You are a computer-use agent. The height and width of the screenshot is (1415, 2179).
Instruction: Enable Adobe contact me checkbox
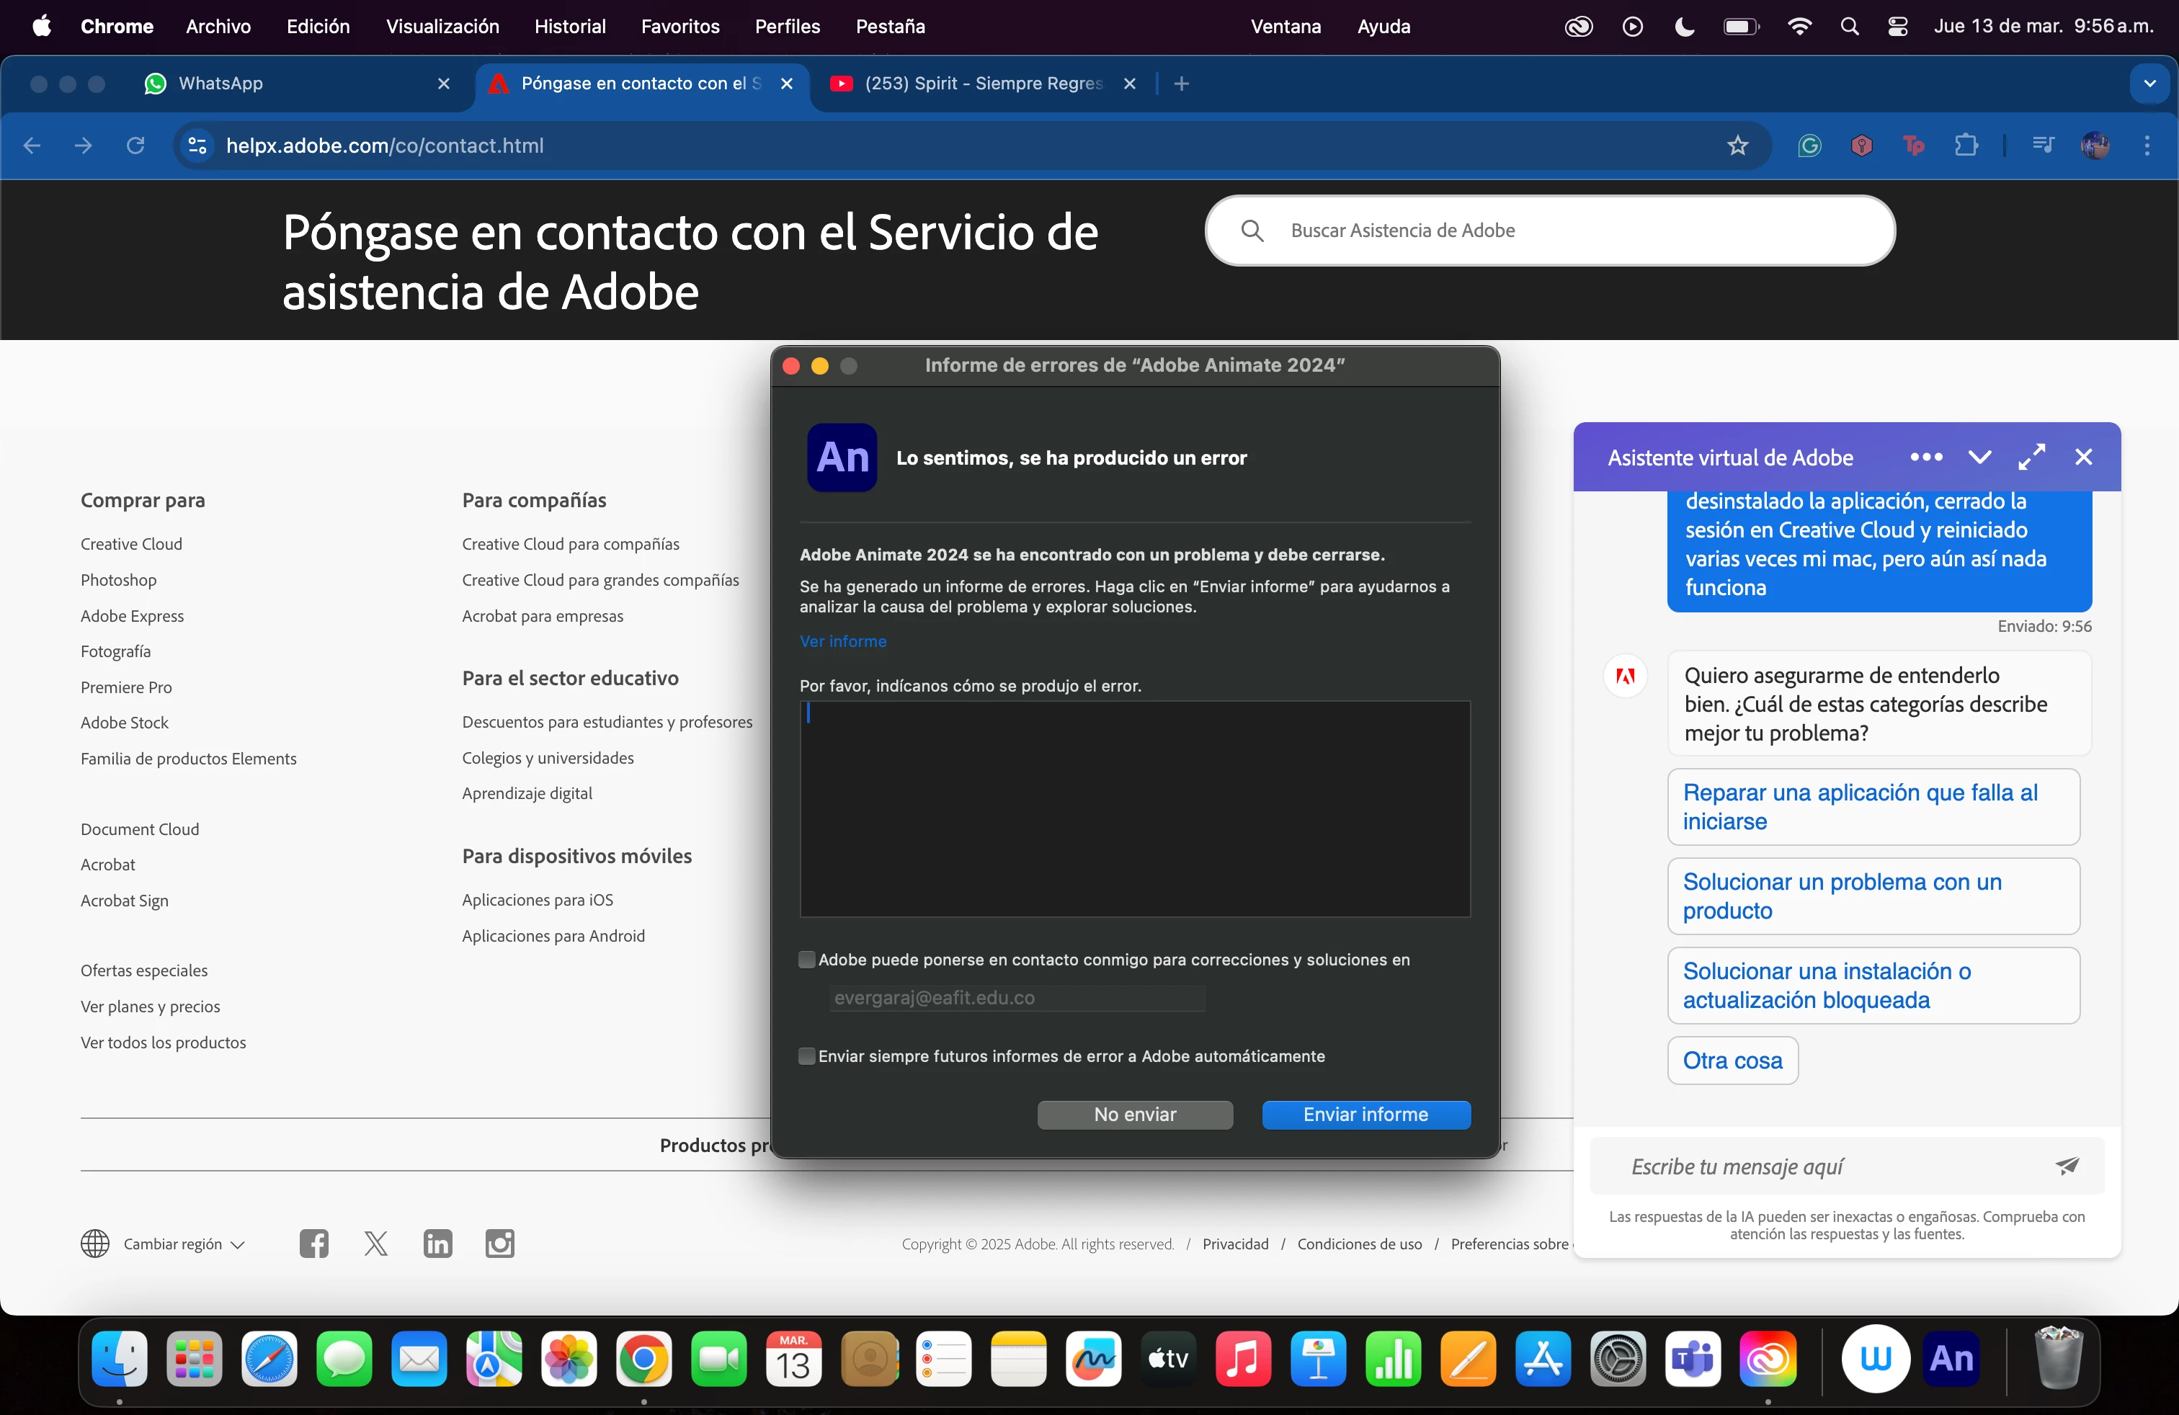pos(806,959)
